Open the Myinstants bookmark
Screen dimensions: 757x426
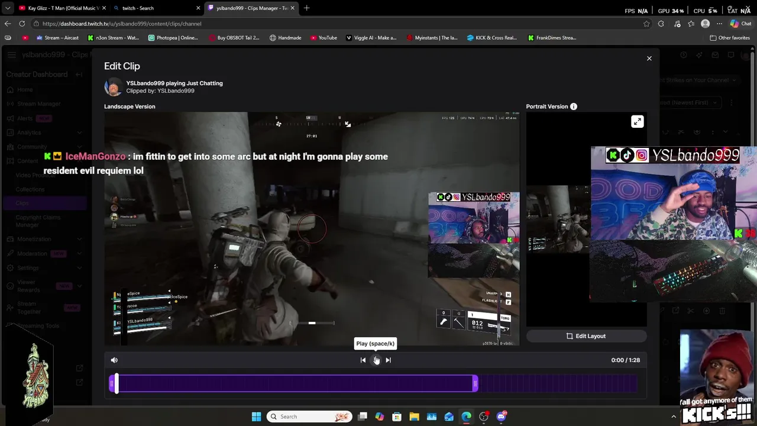432,38
